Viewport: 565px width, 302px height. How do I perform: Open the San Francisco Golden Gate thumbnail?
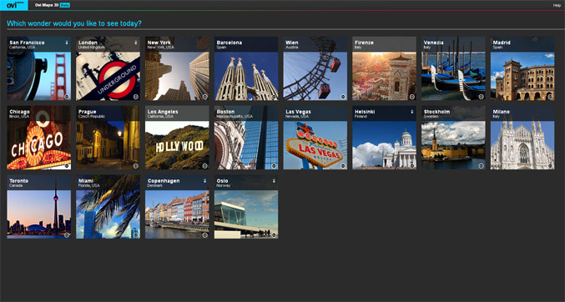(x=39, y=68)
